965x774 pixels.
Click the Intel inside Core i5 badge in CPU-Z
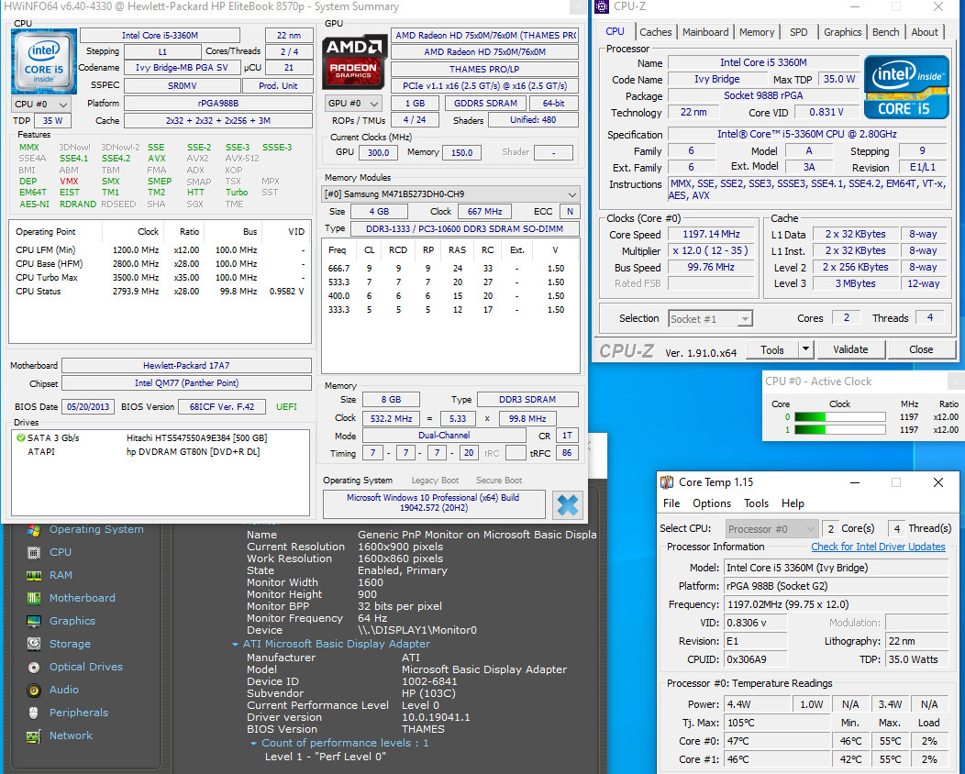[x=905, y=87]
